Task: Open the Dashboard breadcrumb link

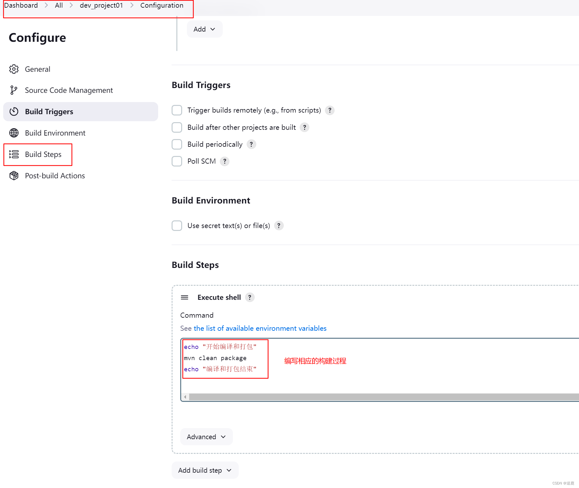Action: pyautogui.click(x=21, y=5)
